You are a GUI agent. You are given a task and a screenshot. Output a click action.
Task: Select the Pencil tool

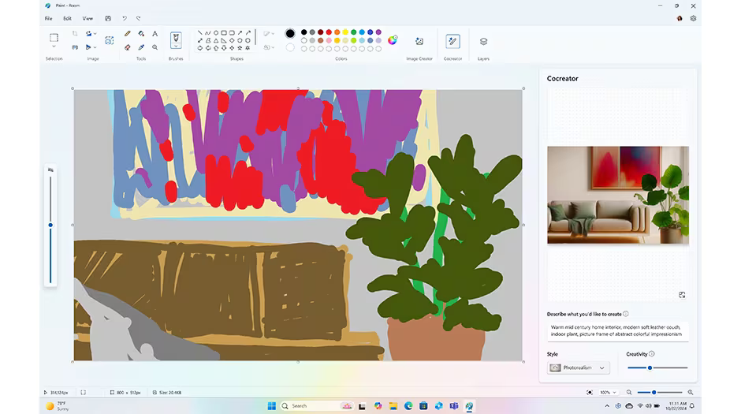tap(128, 34)
